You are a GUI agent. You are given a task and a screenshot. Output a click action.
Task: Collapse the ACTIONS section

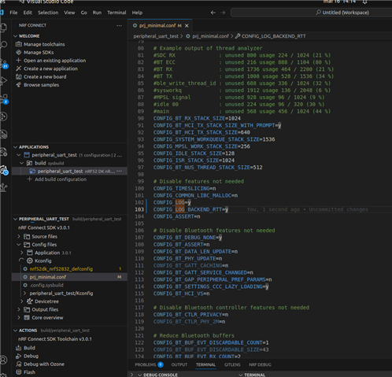tap(15, 331)
